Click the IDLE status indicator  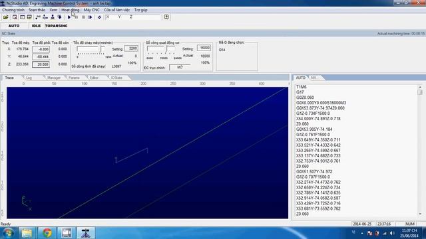[x=36, y=26]
